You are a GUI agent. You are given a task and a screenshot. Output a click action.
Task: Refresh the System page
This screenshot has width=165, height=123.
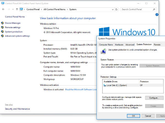[x=116, y=9]
